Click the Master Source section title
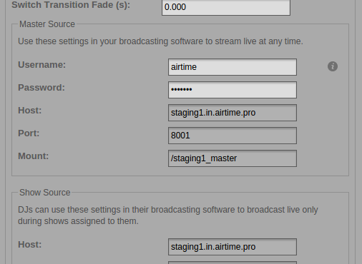362x264 pixels. [47, 24]
